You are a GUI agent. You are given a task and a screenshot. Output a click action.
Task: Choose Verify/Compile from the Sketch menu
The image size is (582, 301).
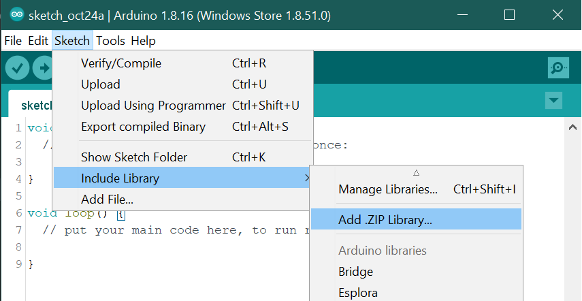[182, 63]
